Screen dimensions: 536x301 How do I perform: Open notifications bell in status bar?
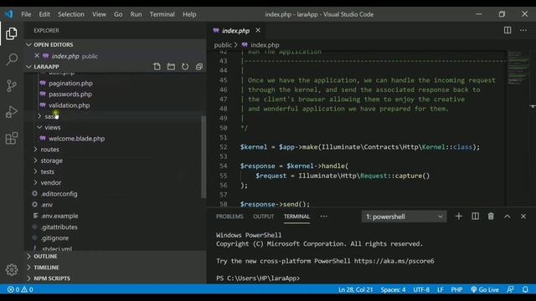pos(525,289)
